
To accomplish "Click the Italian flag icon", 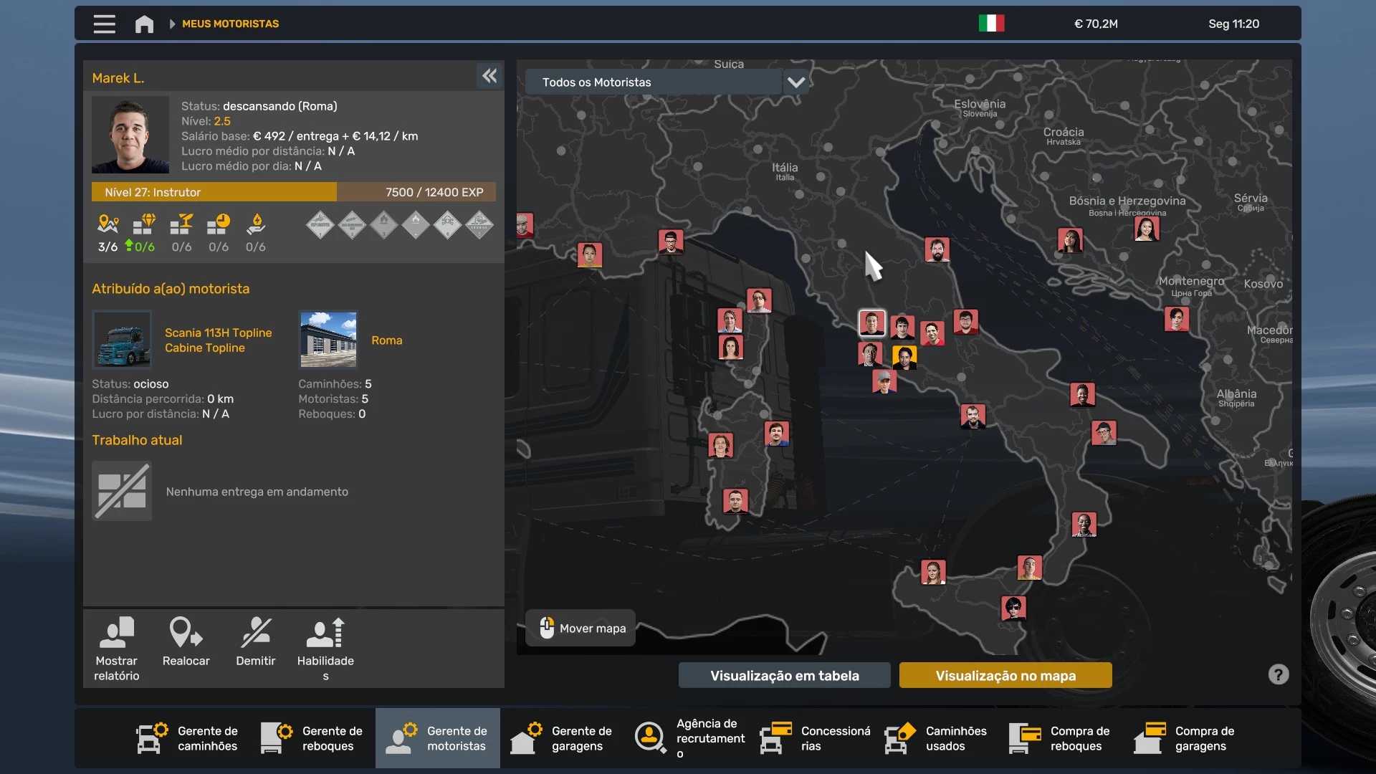I will point(991,24).
